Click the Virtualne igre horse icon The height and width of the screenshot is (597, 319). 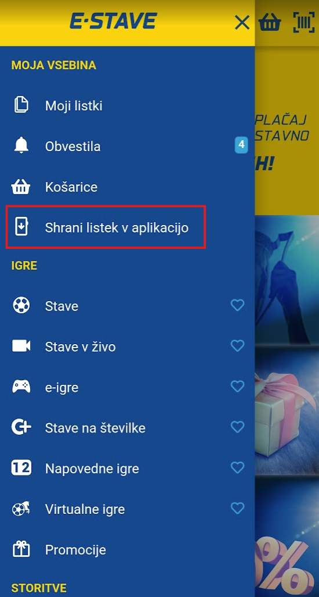pyautogui.click(x=21, y=509)
